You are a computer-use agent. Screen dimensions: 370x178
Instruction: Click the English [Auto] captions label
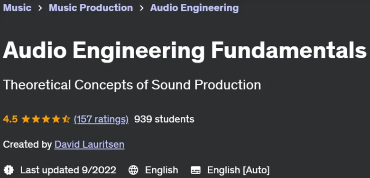pos(238,170)
